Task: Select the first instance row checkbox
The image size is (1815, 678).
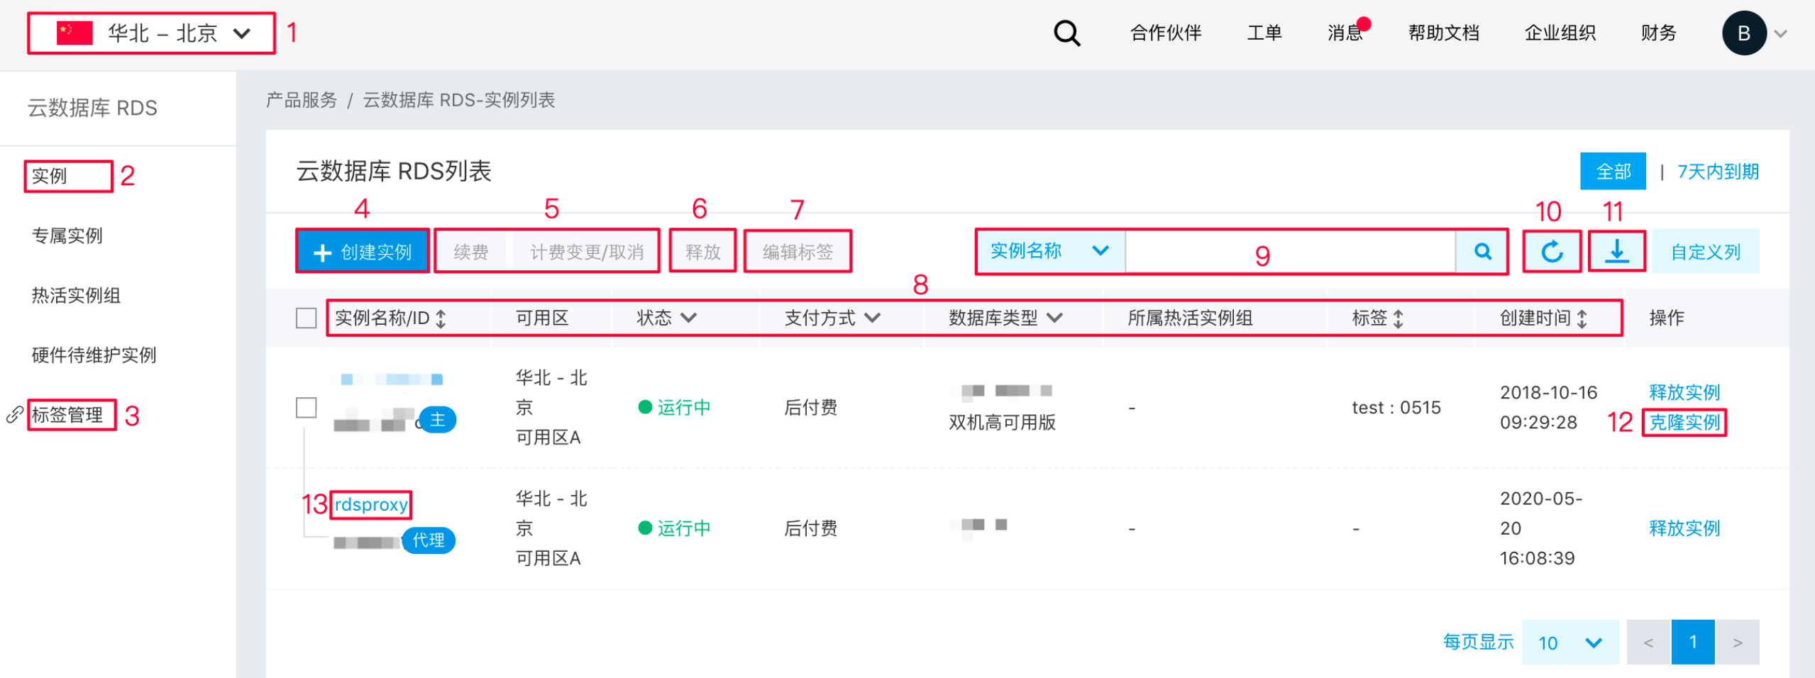Action: click(306, 408)
